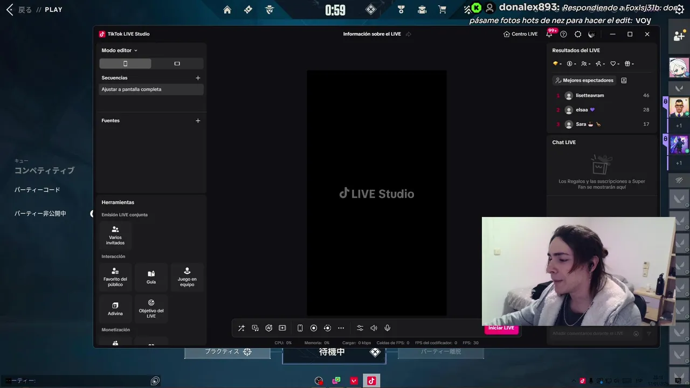Open Varios invitados tool

point(115,235)
